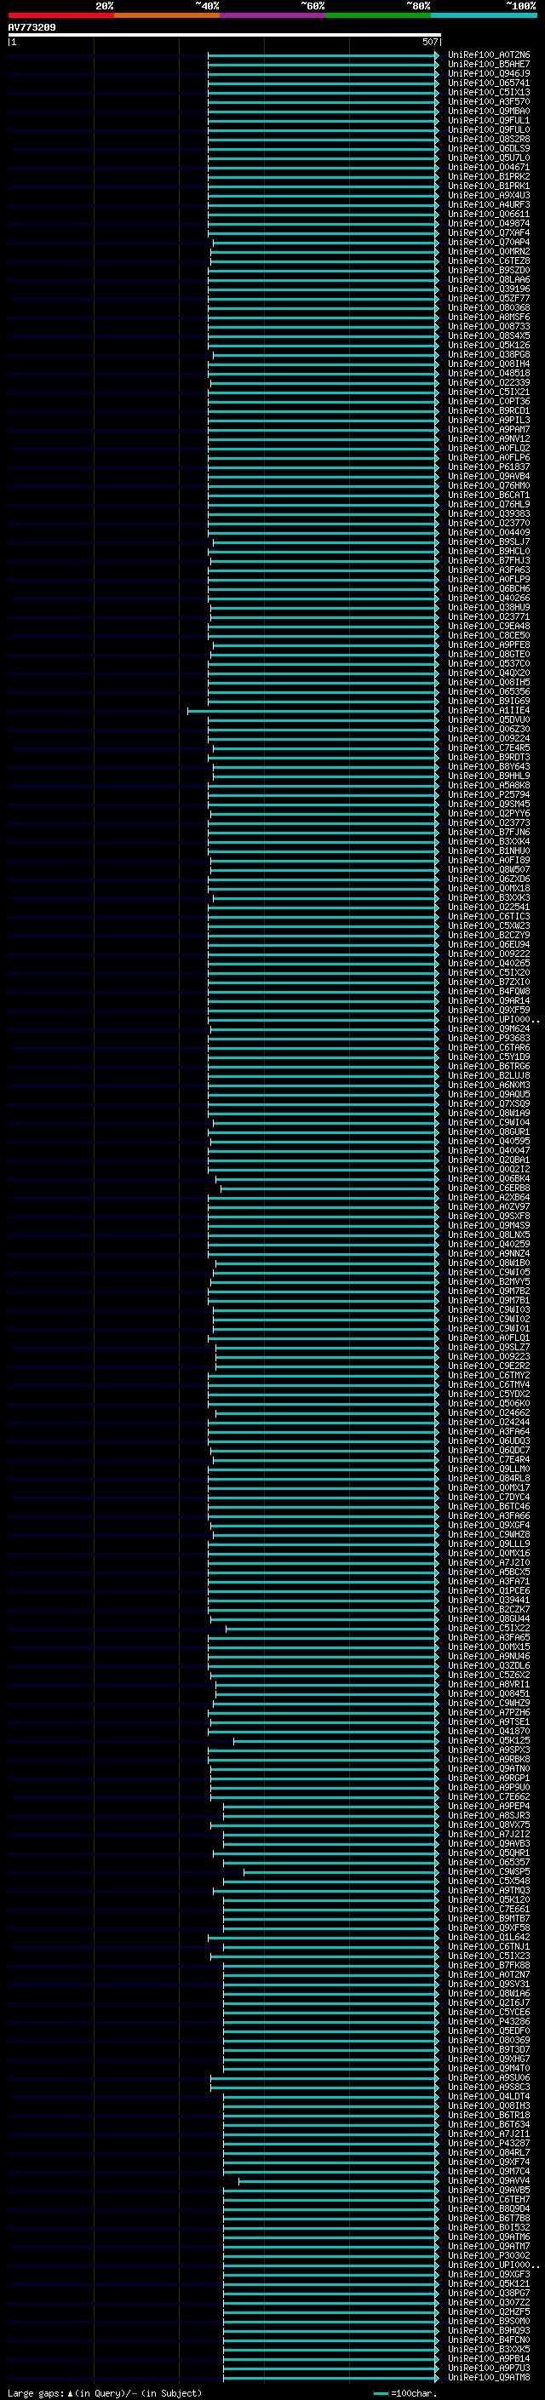Open hit UniRef100_Q2PYY6
The image size is (545, 2400).
click(488, 814)
